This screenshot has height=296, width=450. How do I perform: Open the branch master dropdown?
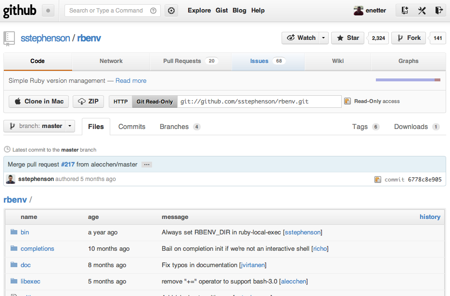pos(39,126)
